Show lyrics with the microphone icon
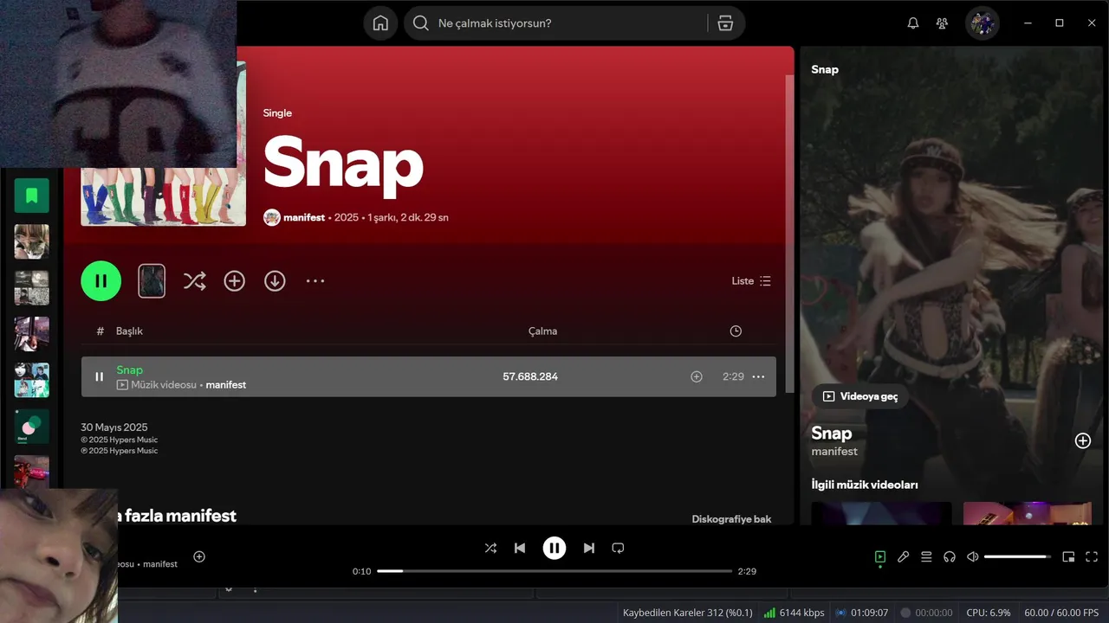This screenshot has height=623, width=1109. tap(903, 557)
